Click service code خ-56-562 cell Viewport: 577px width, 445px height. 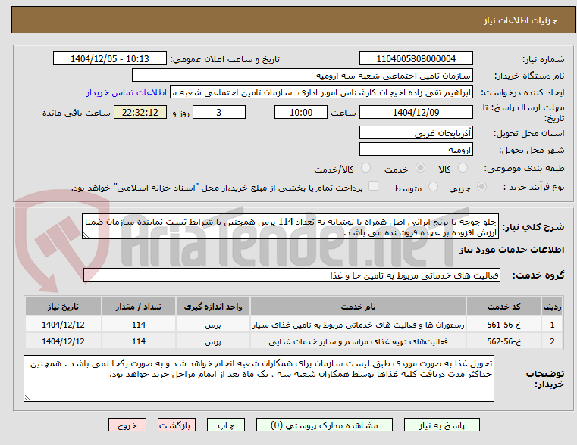[503, 341]
